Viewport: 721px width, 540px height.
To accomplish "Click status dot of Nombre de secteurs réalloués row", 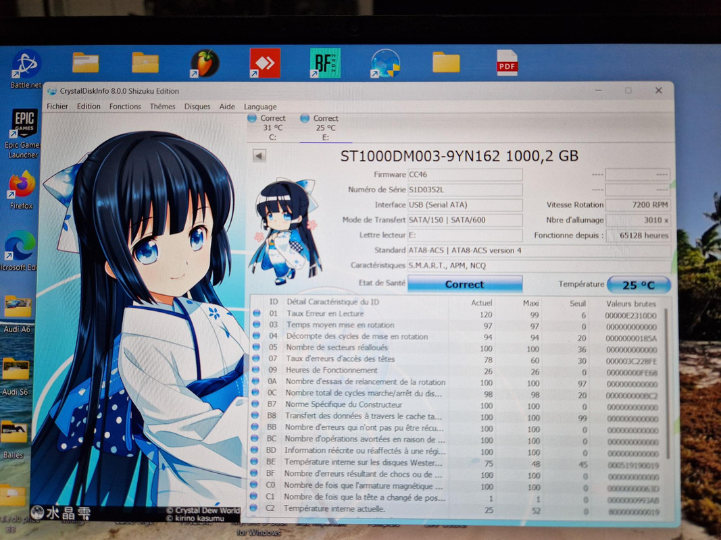I will tap(257, 348).
